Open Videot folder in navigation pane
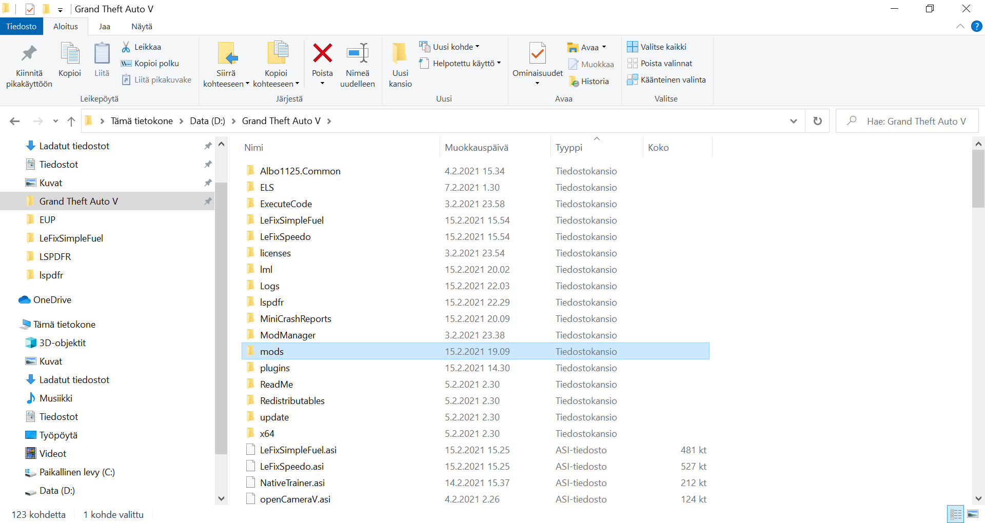This screenshot has width=985, height=523. pos(46,453)
